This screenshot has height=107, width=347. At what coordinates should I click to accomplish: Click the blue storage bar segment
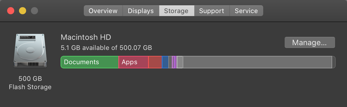coord(165,62)
